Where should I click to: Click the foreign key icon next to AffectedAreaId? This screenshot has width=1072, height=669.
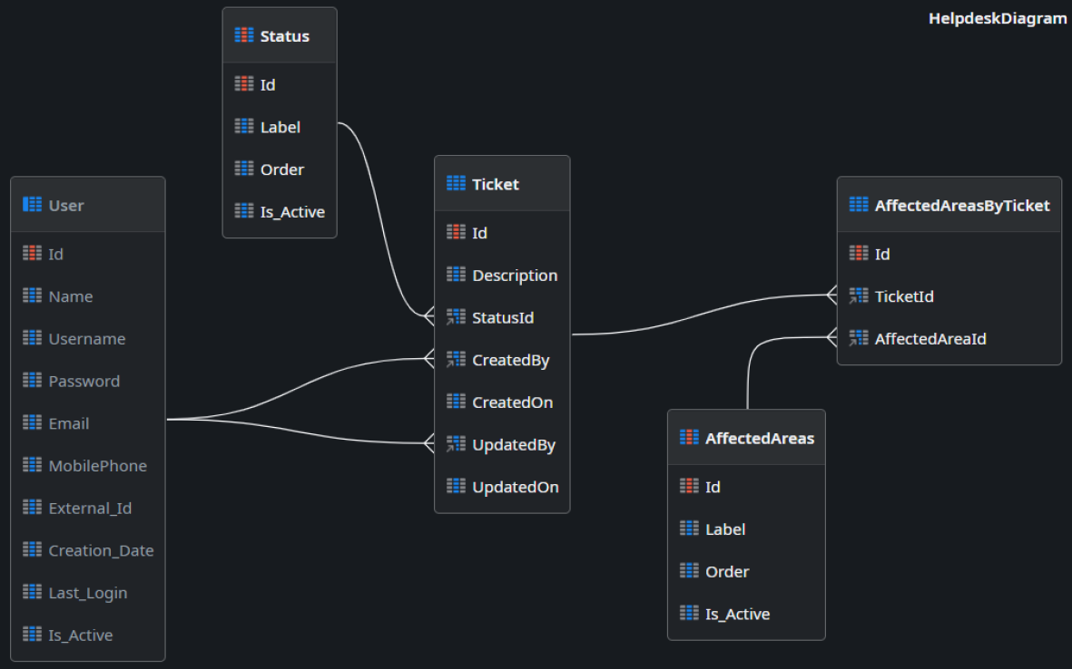click(x=857, y=338)
